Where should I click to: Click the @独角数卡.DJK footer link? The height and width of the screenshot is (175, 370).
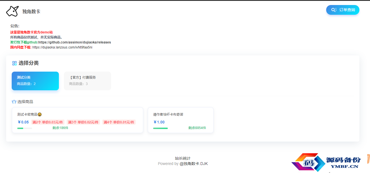coord(194,164)
